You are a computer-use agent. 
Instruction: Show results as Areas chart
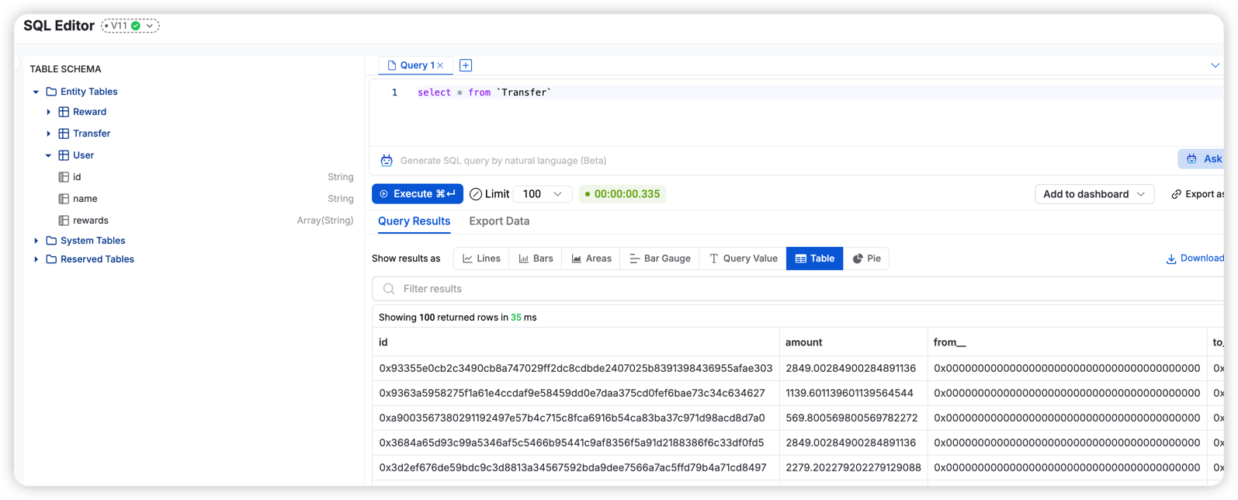[x=591, y=259]
